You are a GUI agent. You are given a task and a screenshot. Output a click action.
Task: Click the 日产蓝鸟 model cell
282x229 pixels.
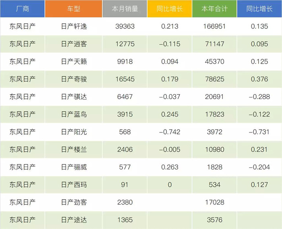[x=74, y=114]
